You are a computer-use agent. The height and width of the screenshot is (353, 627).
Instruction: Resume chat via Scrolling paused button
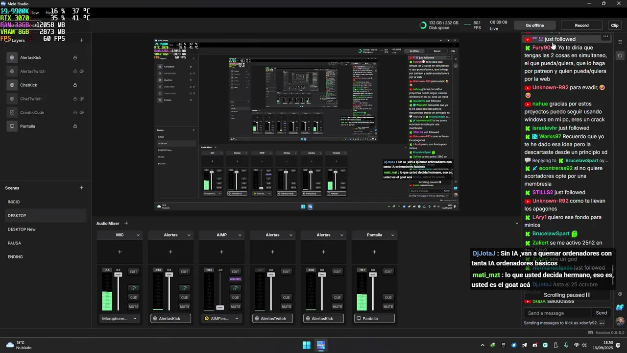click(x=567, y=295)
